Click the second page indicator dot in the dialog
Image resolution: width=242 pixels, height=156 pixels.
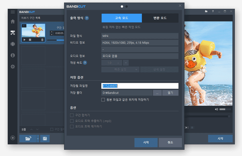[x=127, y=7]
